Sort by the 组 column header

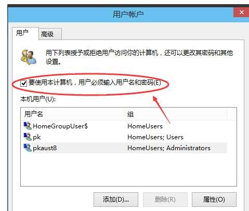175,114
